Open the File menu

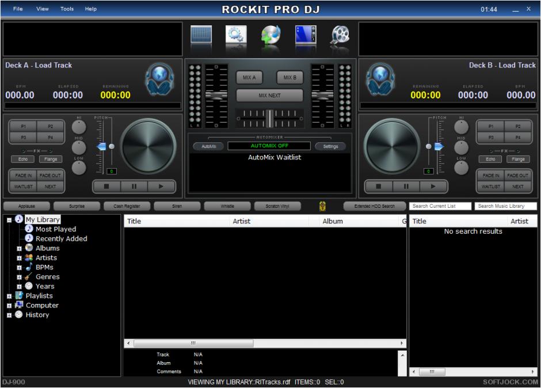pyautogui.click(x=18, y=9)
